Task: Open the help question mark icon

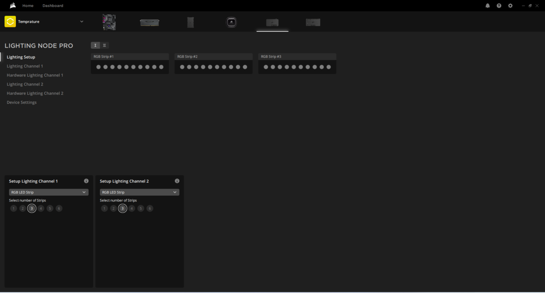Action: (499, 6)
